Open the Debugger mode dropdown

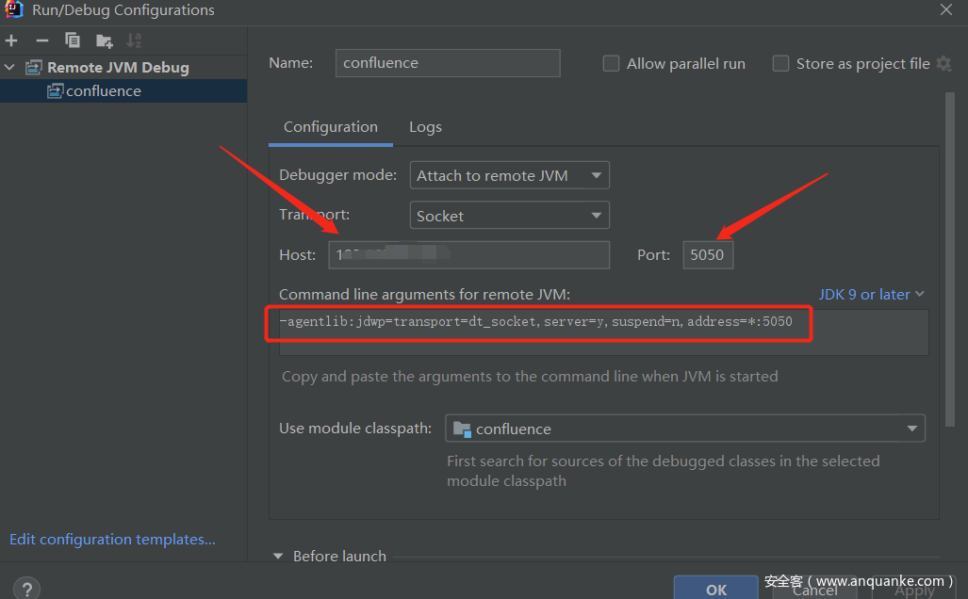point(509,175)
